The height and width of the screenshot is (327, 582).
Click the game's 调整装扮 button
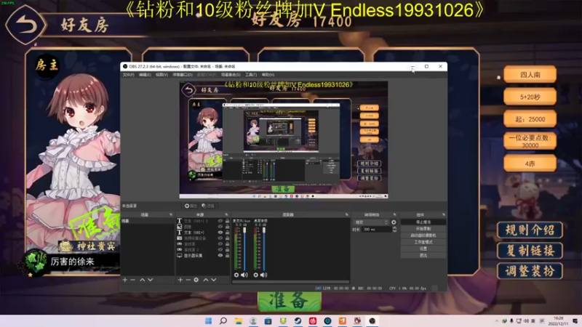tap(530, 271)
